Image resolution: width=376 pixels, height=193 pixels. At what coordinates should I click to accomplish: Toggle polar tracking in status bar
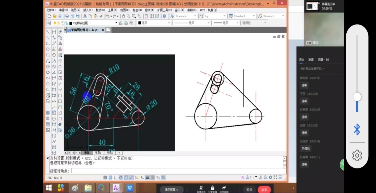pos(121,178)
